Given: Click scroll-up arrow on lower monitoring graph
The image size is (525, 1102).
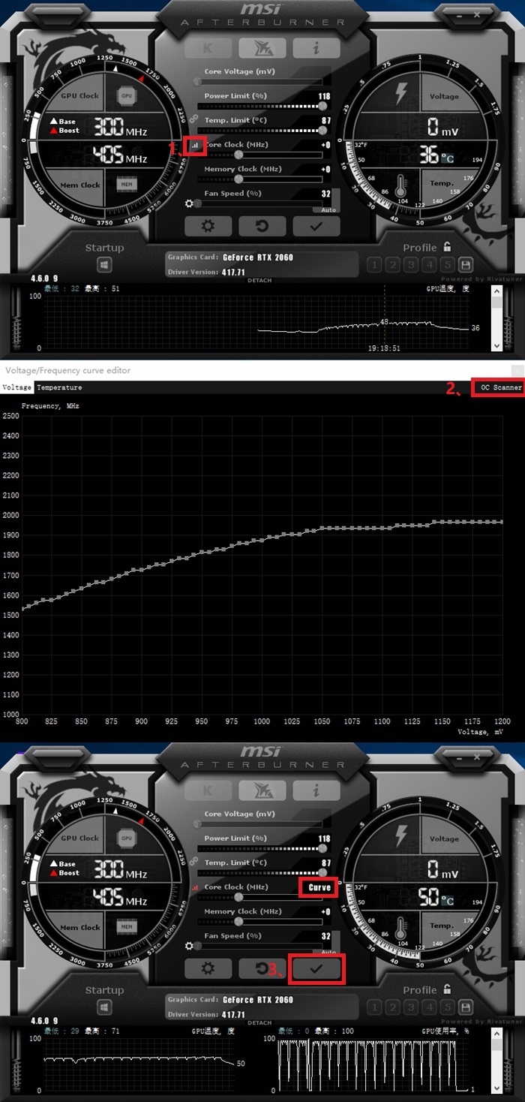Looking at the screenshot, I should 496,1033.
